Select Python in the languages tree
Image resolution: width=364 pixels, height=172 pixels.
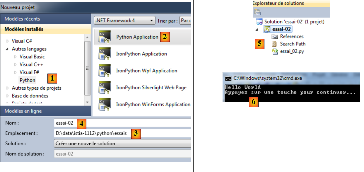tap(28, 80)
